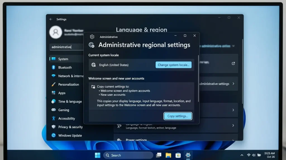Click the Apps icon in the sidebar
This screenshot has height=160, width=286.
(53, 93)
